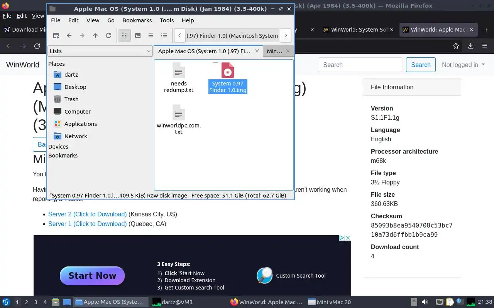
Task: Go forward in the file manager history
Action: (x=82, y=35)
